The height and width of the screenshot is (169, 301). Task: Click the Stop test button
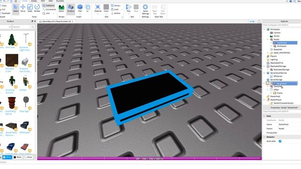coord(136,8)
